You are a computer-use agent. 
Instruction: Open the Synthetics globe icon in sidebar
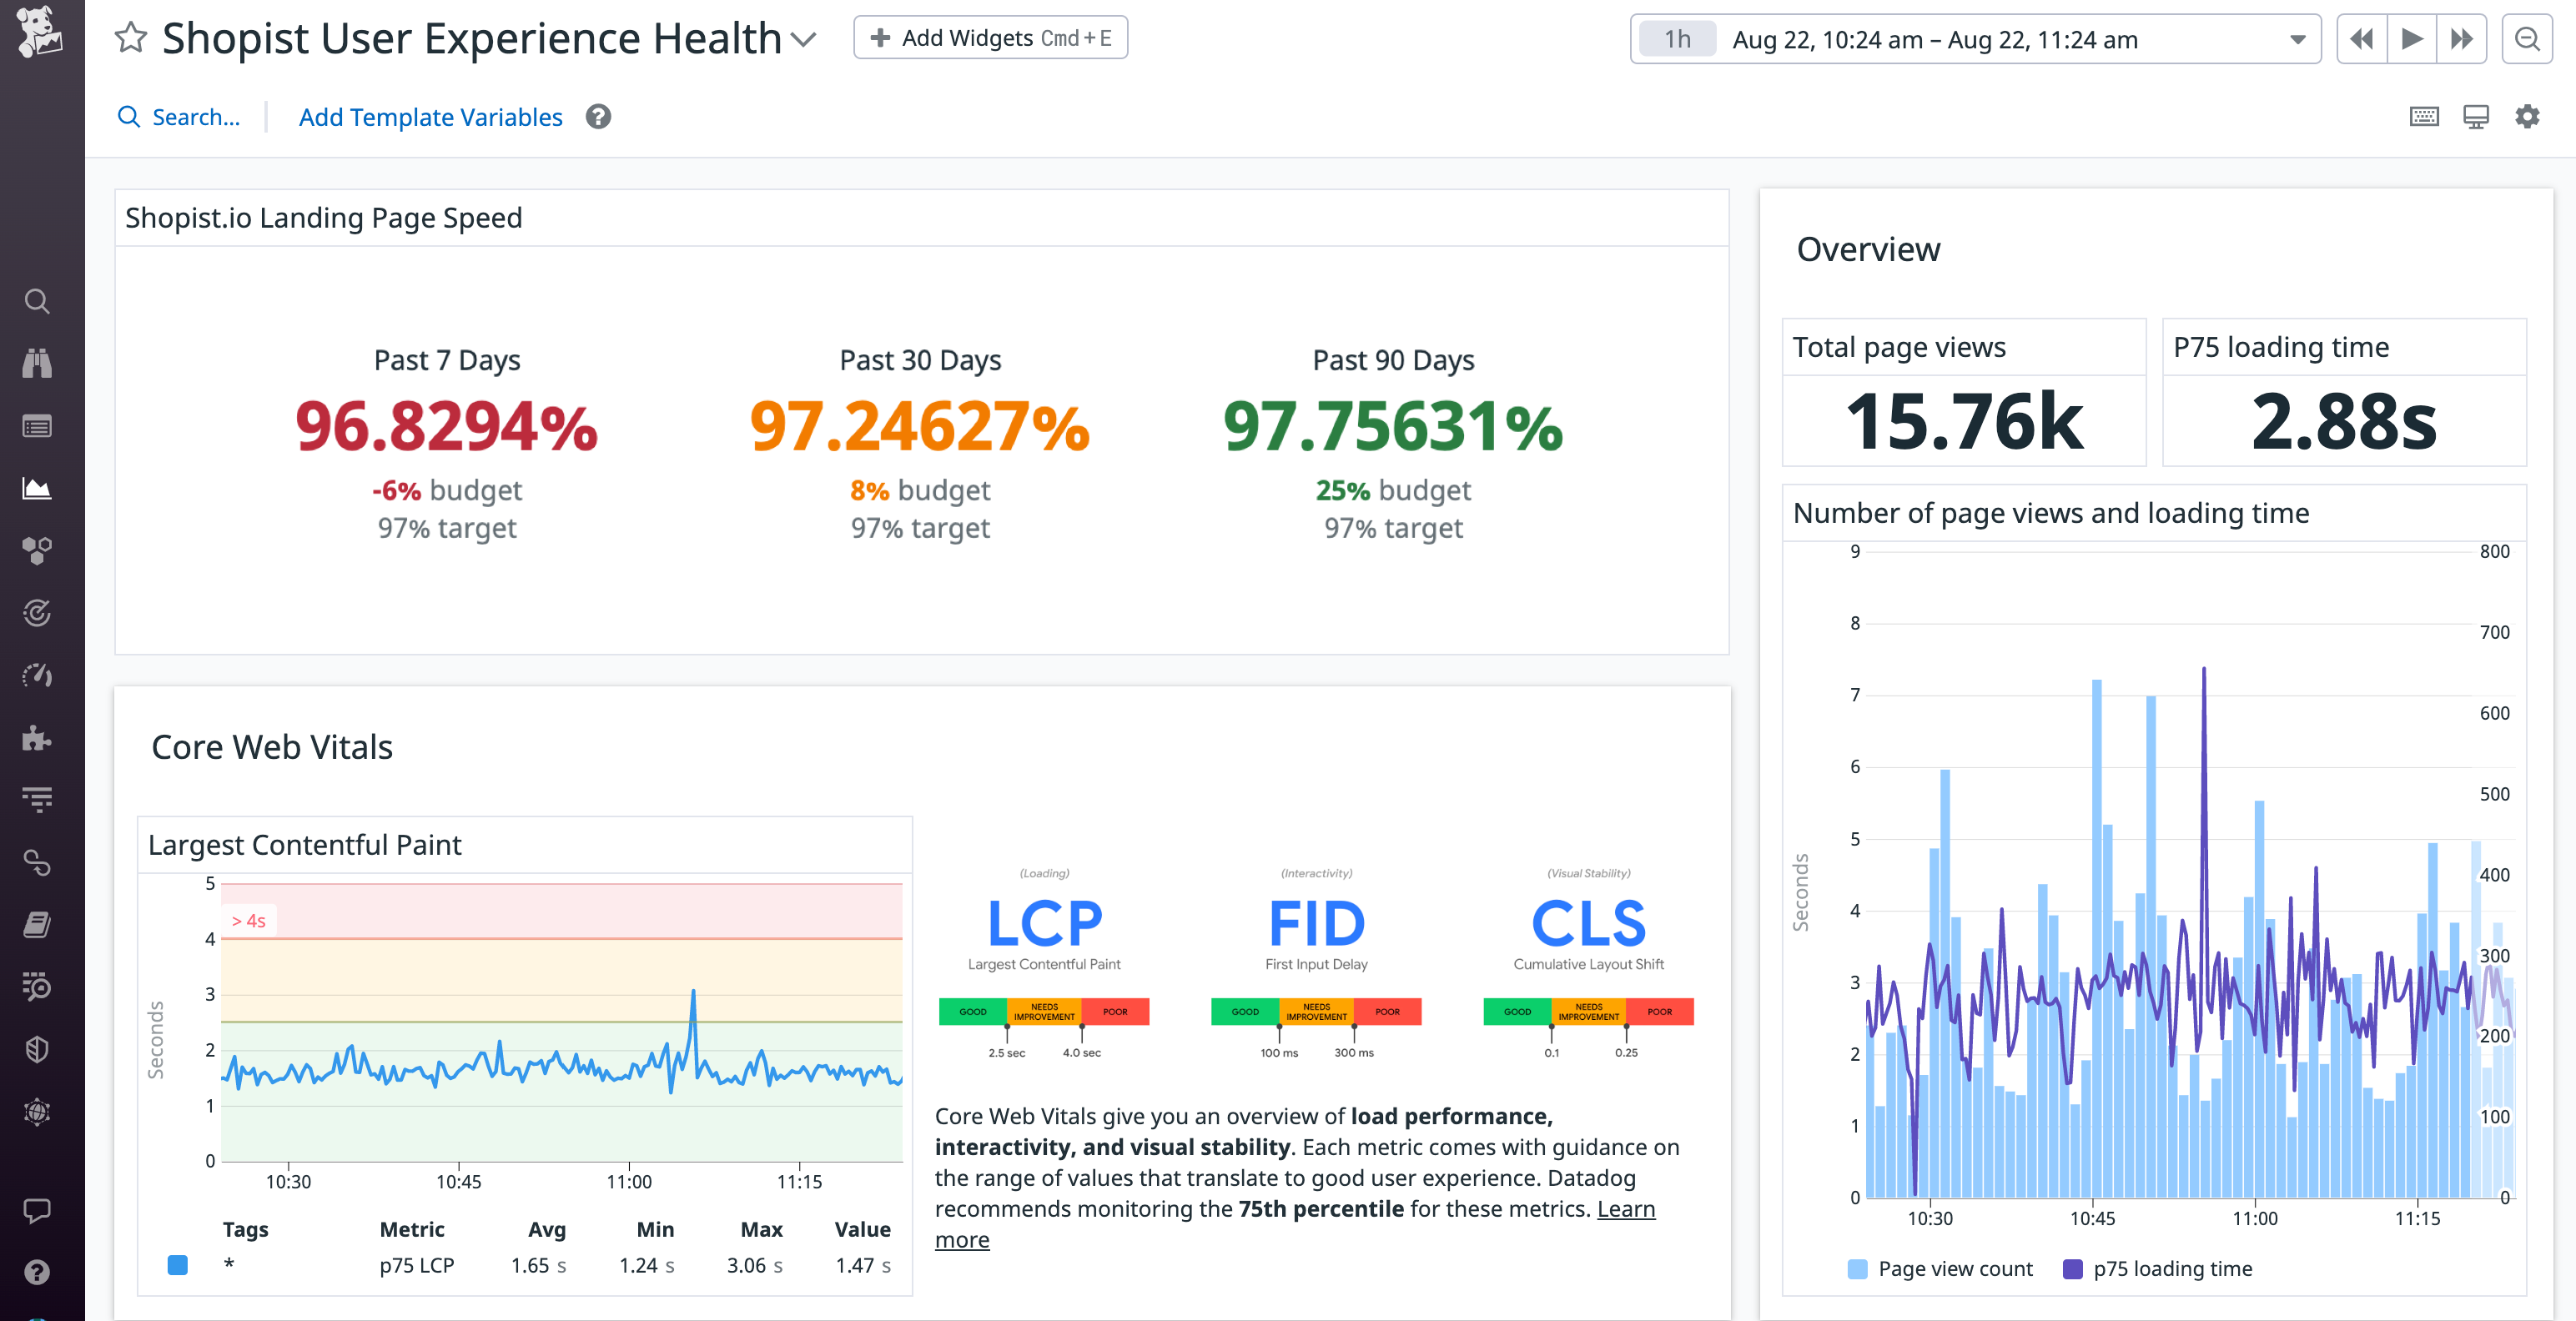click(x=40, y=1110)
